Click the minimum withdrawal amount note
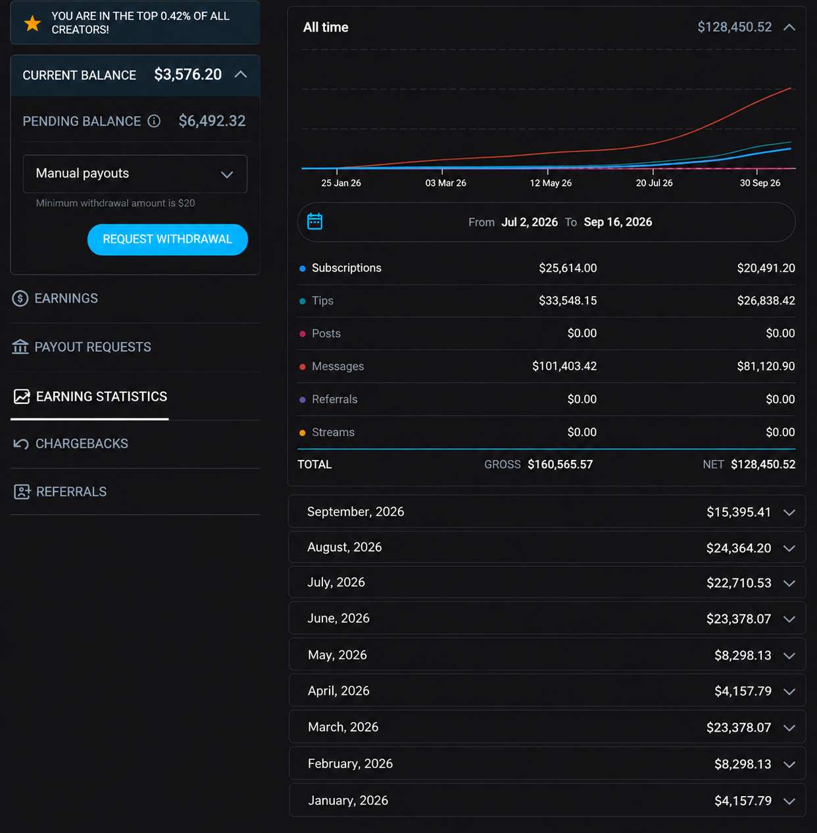 pyautogui.click(x=115, y=203)
